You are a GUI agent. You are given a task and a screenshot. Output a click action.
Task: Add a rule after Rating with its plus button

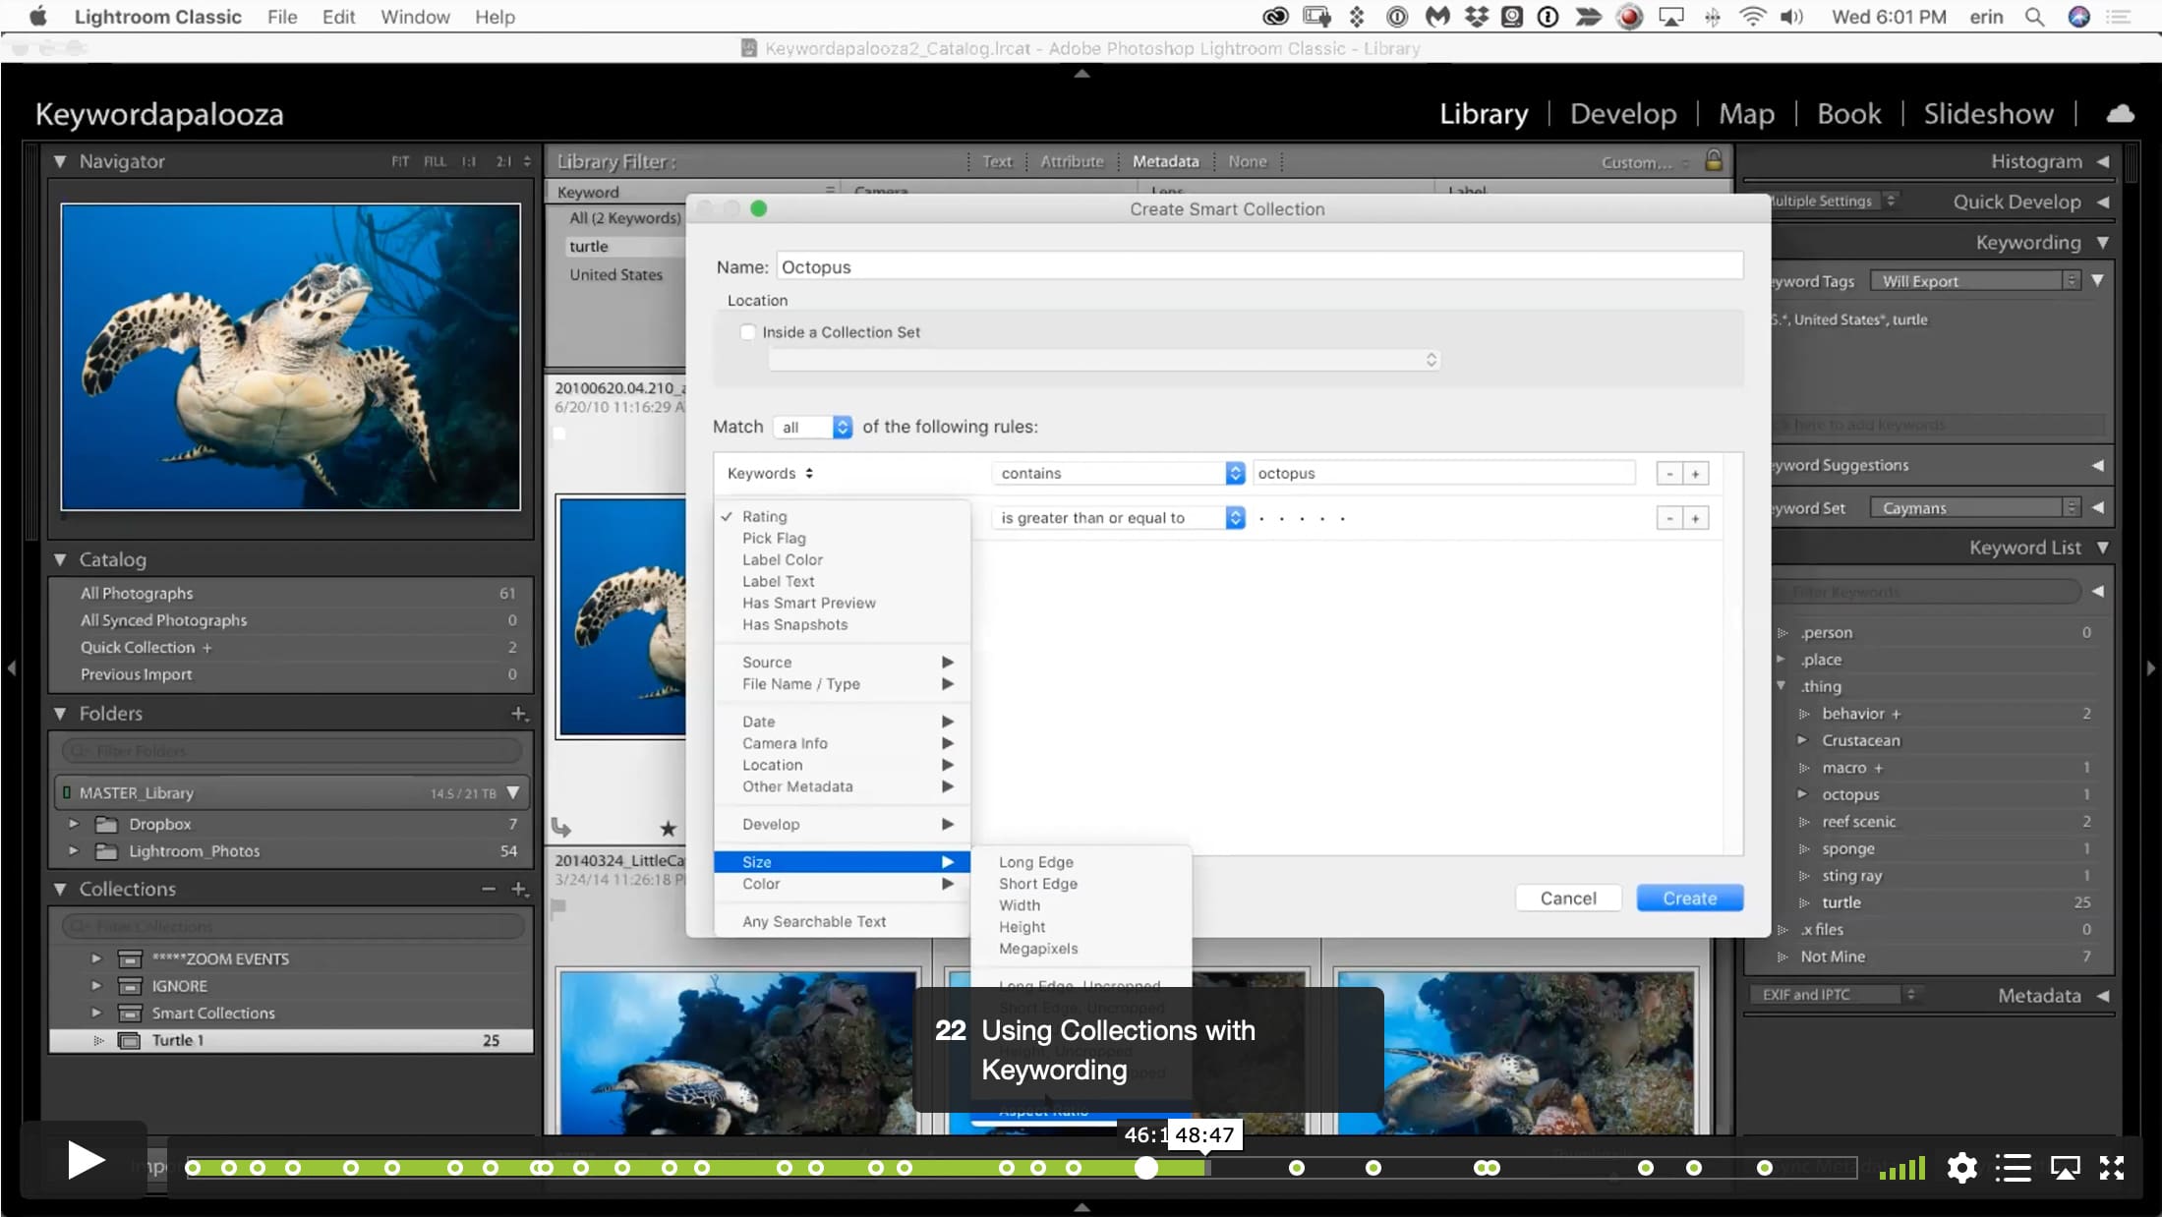(x=1695, y=518)
